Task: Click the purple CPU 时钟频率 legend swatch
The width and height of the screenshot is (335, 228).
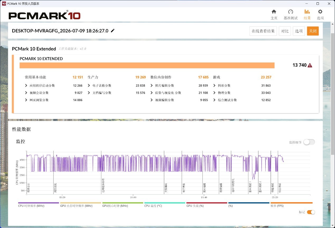Action: point(39,203)
